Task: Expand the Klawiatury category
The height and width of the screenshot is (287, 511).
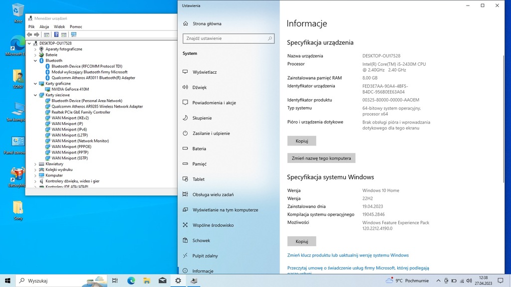Action: (x=35, y=164)
